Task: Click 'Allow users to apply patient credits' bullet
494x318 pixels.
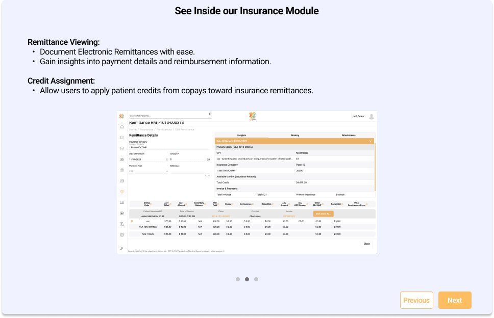Action: click(177, 91)
